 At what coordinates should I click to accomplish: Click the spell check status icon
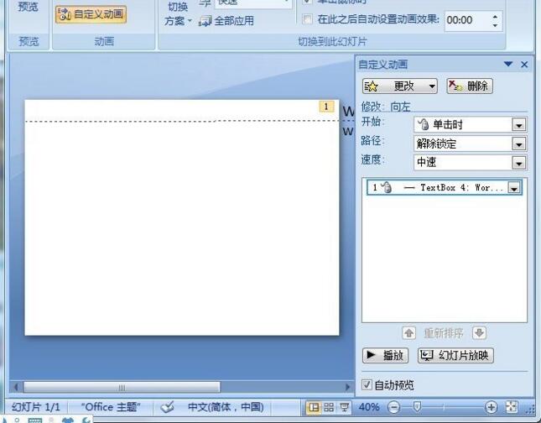[168, 407]
